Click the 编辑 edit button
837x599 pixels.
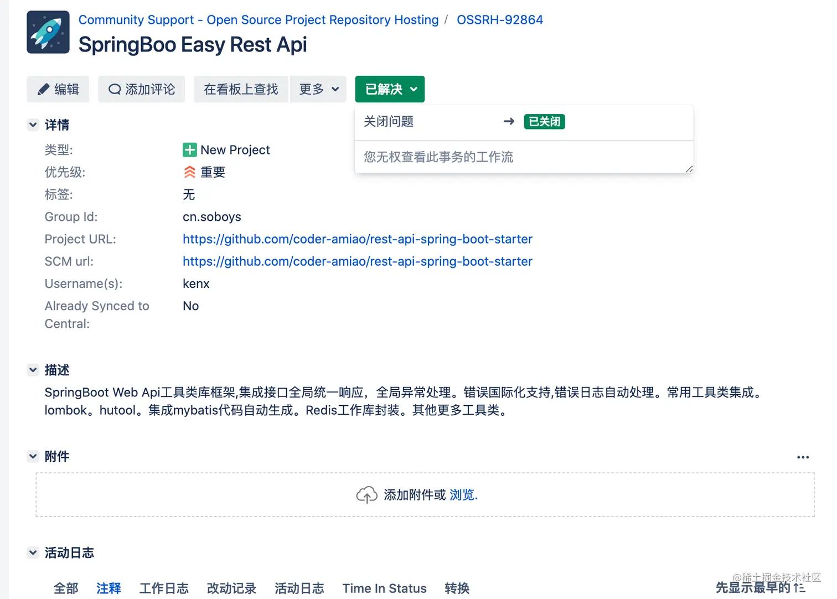tap(58, 89)
